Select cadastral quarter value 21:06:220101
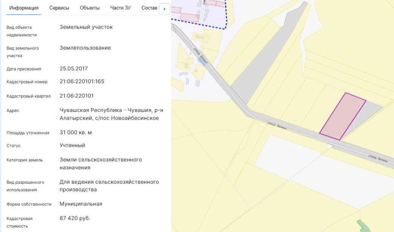Image resolution: width=394 pixels, height=232 pixels. 77,96
